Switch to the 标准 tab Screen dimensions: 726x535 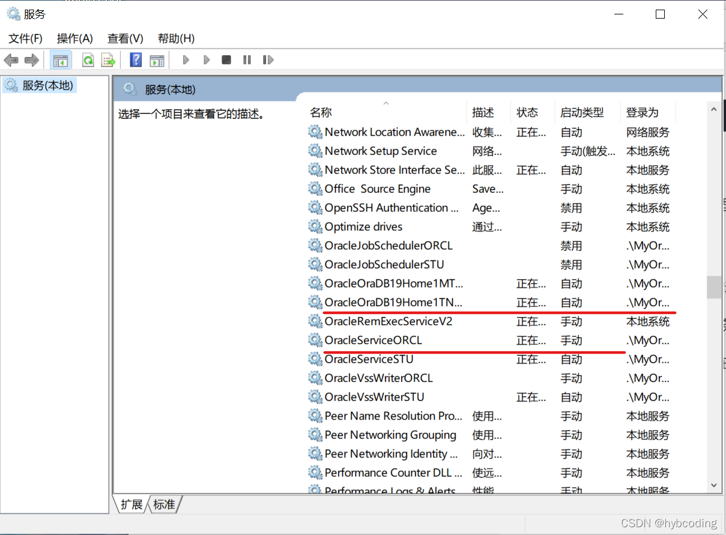coord(164,504)
